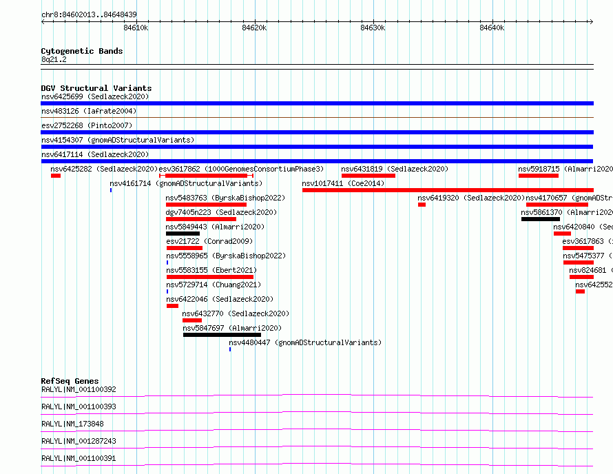Select the esv3617863 variant label
613x474 pixels.
tap(588, 241)
